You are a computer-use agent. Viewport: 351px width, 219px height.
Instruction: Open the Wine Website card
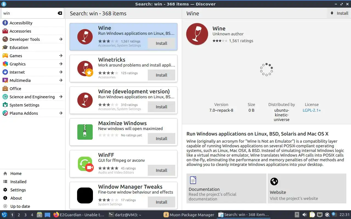(x=307, y=188)
